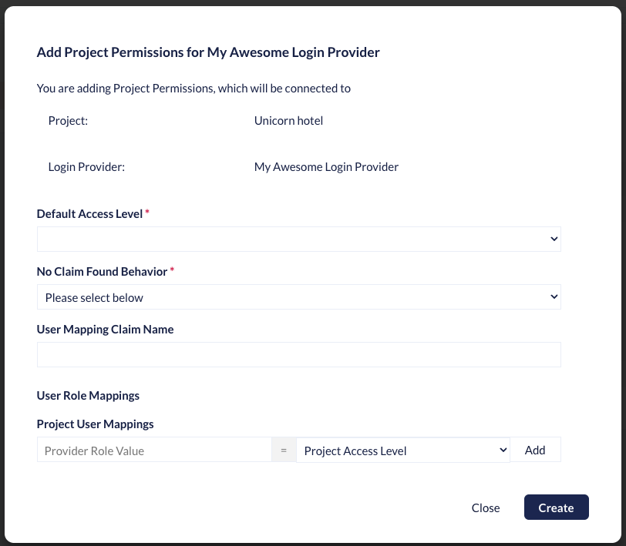Open the Project Access Level dropdown

click(x=402, y=451)
